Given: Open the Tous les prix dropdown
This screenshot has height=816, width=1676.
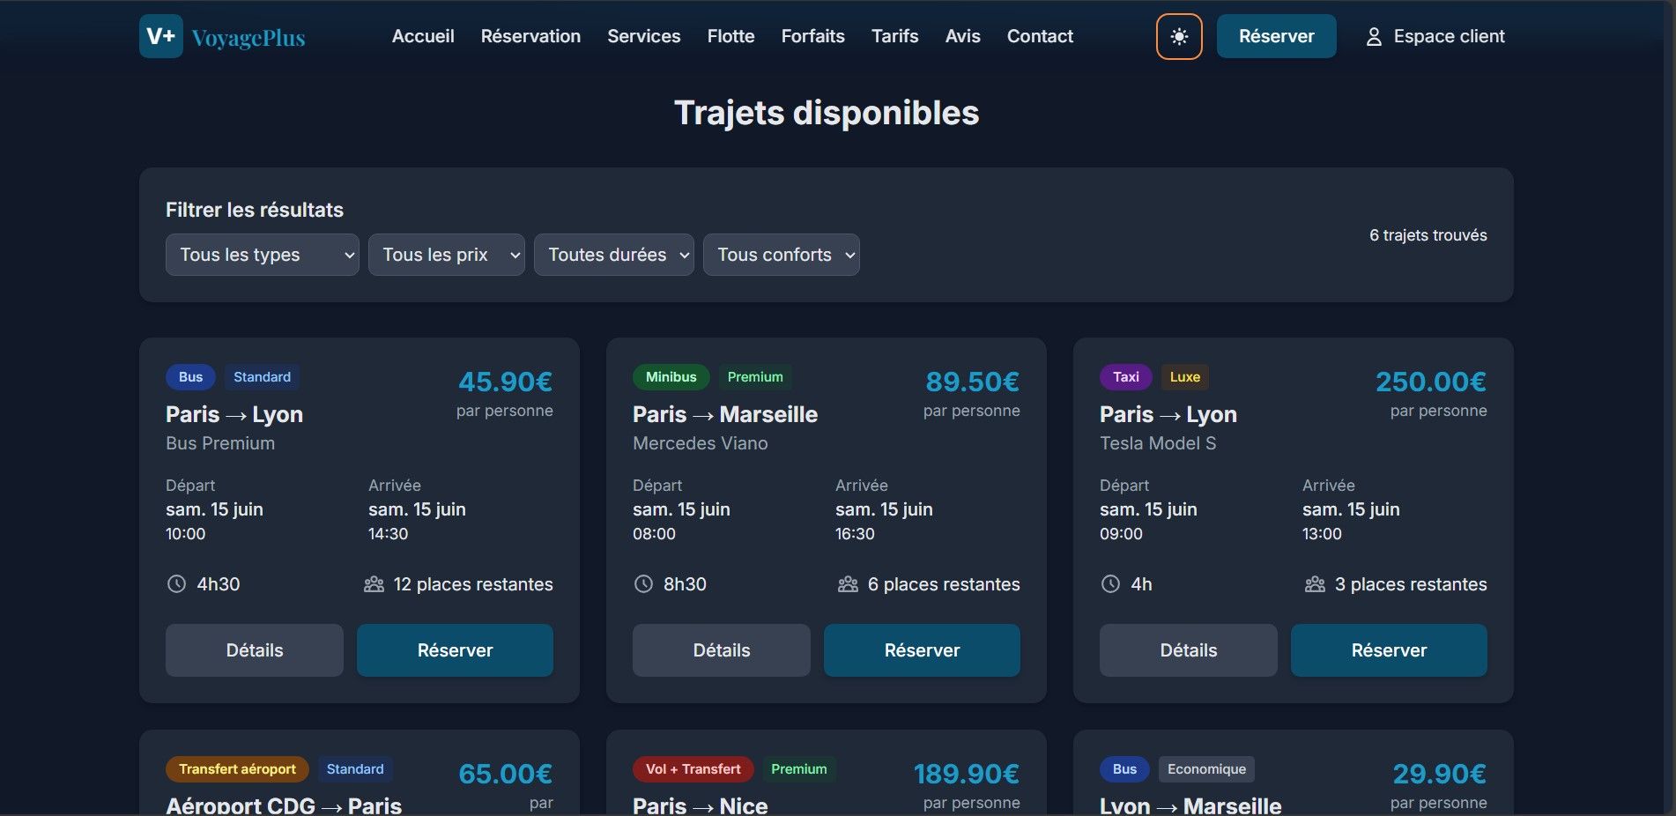Looking at the screenshot, I should pos(447,255).
